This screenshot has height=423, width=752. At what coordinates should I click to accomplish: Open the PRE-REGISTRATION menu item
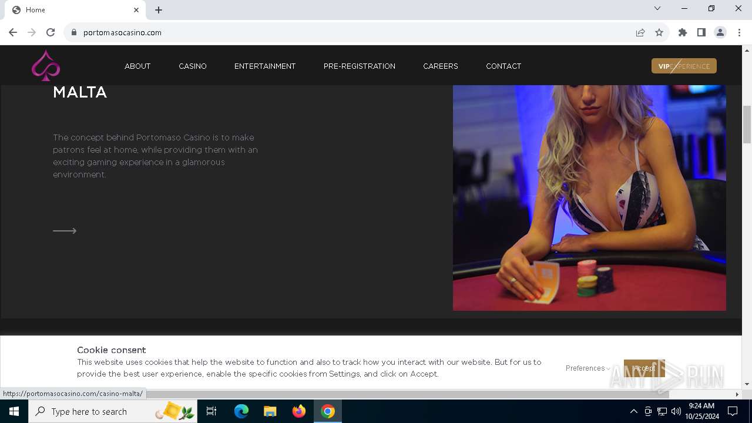[360, 66]
